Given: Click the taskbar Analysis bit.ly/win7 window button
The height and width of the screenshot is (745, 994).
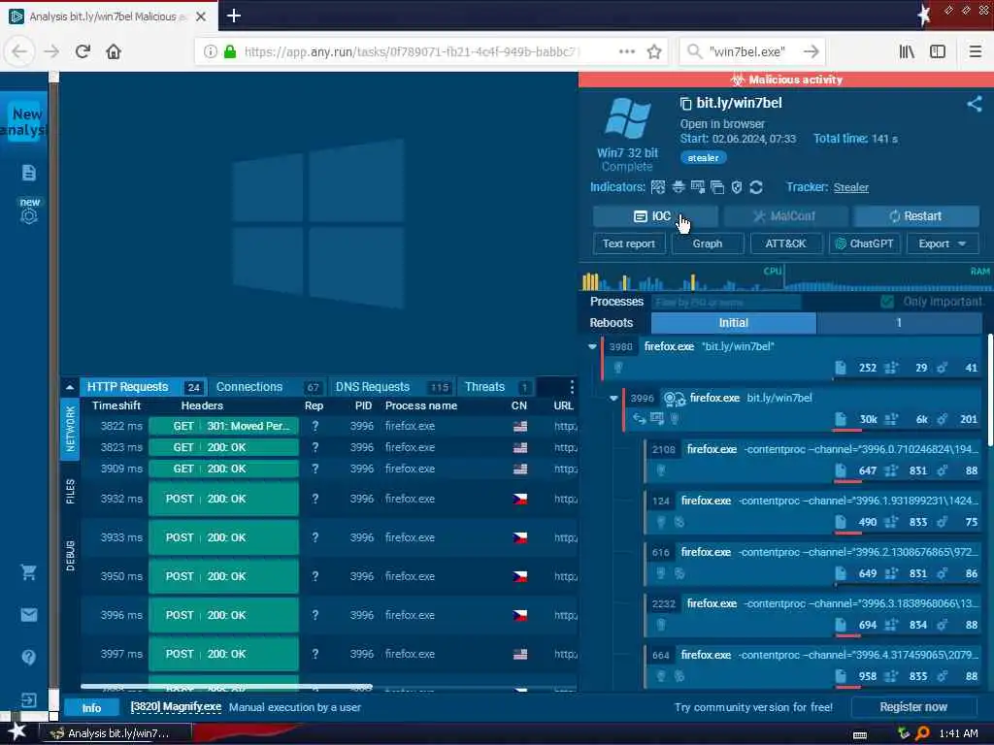Looking at the screenshot, I should tap(116, 733).
